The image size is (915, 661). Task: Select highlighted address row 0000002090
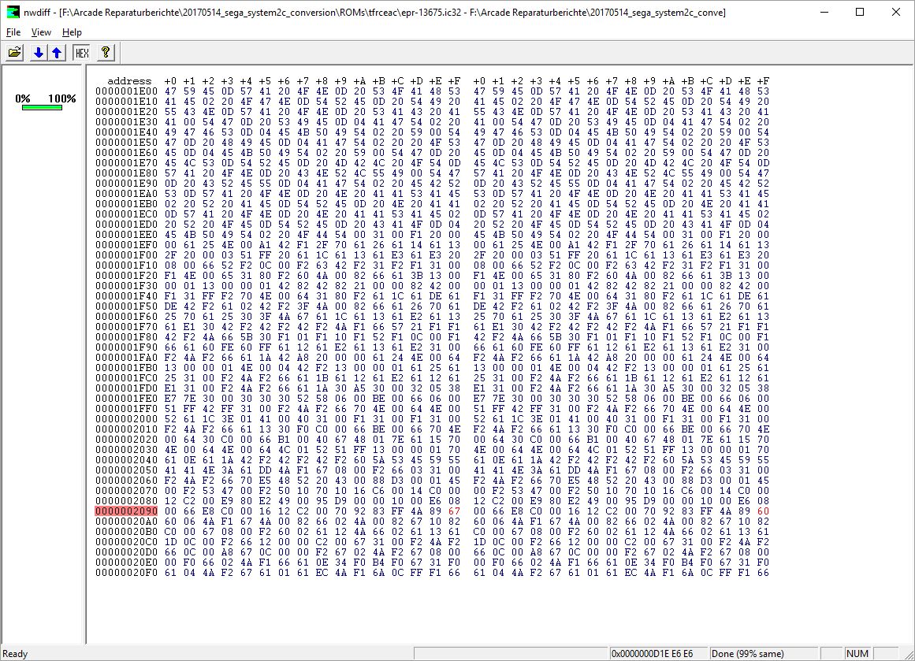tap(126, 511)
